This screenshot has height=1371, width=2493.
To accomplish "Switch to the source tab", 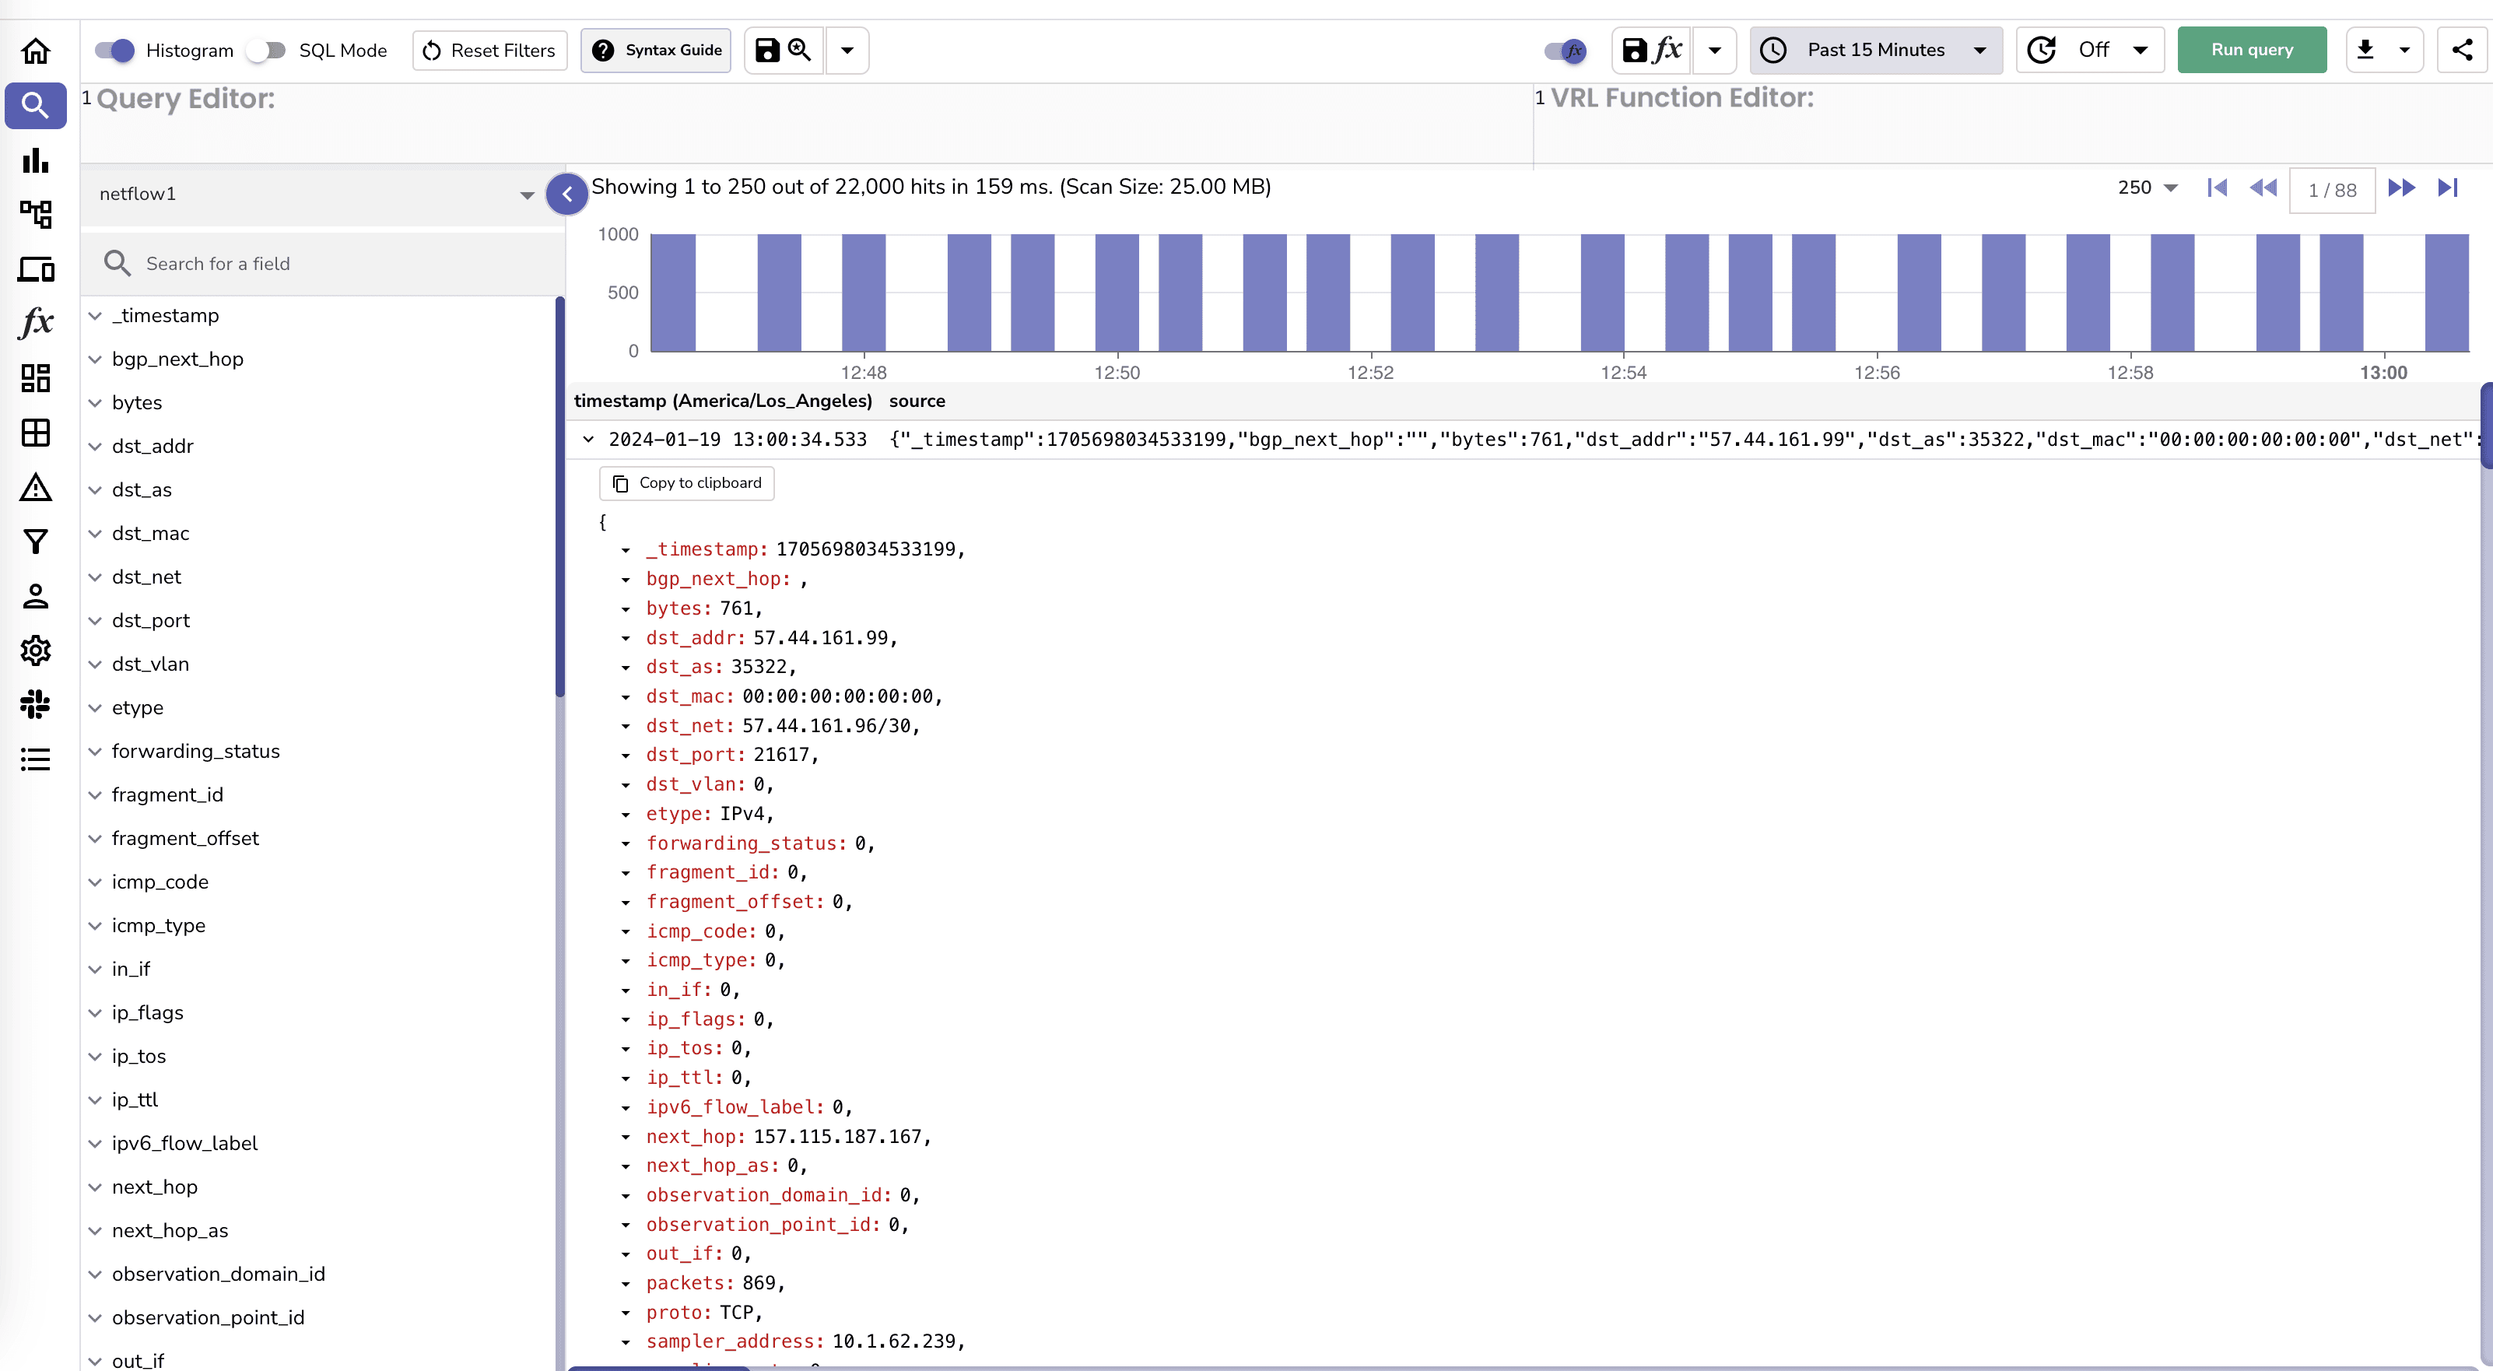I will (x=917, y=401).
